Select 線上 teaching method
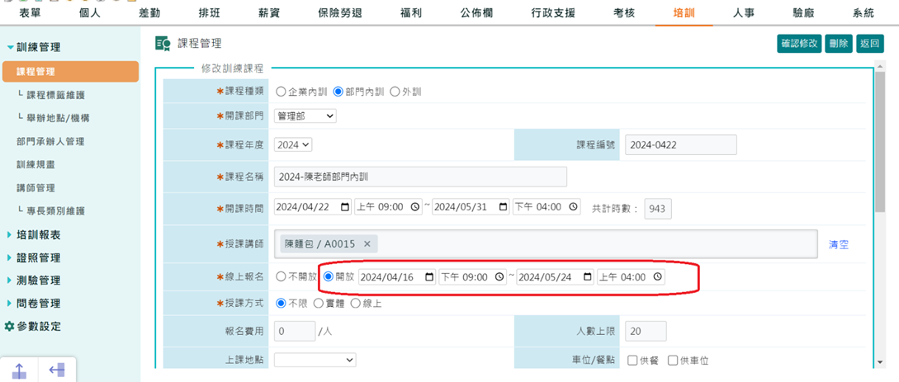The width and height of the screenshot is (899, 382). [356, 304]
